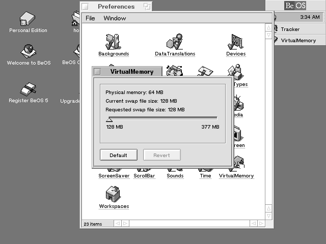Click the bottom up arrow of the vertical scrollbar
Image resolution: width=326 pixels, height=244 pixels.
click(268, 208)
